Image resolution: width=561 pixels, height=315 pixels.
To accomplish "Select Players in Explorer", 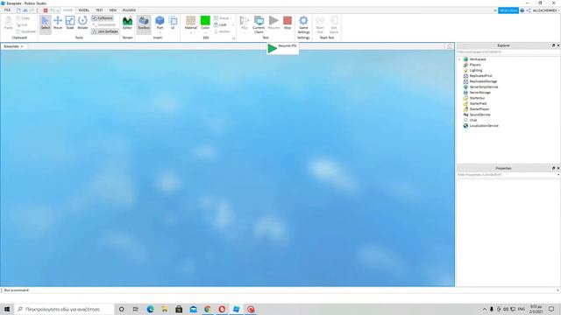I will 475,65.
